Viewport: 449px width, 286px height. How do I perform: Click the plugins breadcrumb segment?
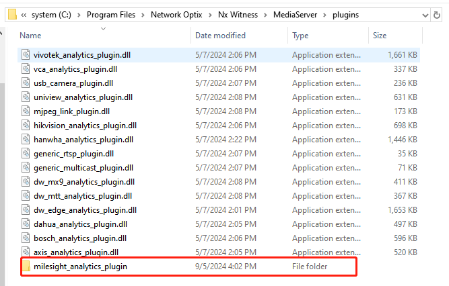tap(345, 15)
